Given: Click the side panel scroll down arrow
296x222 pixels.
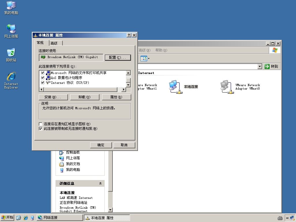Looking at the screenshot, I should click(x=110, y=210).
